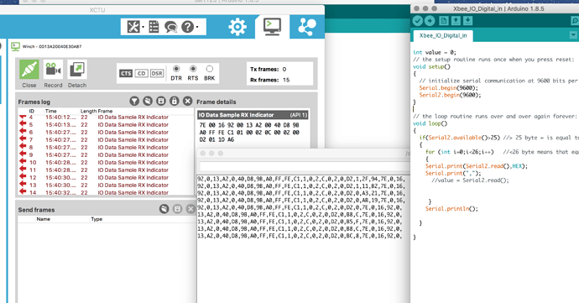Detach the console view
The image size is (579, 303).
pyautogui.click(x=77, y=70)
